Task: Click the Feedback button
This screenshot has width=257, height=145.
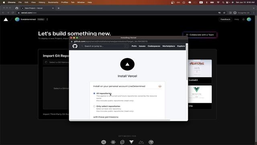Action: (225, 19)
